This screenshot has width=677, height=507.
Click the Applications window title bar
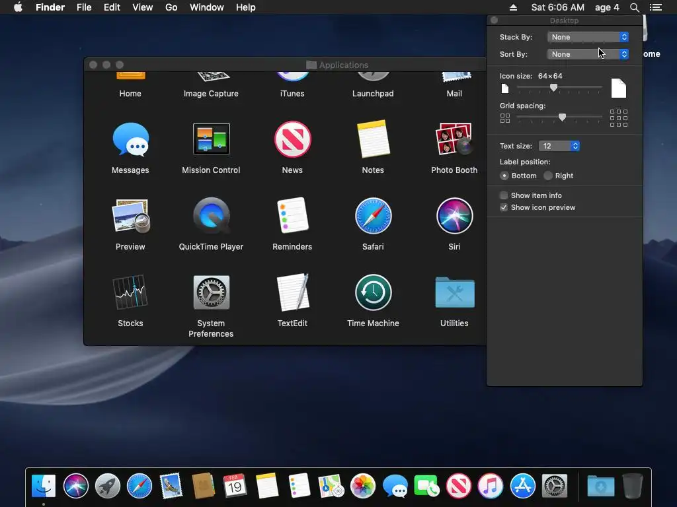point(285,65)
